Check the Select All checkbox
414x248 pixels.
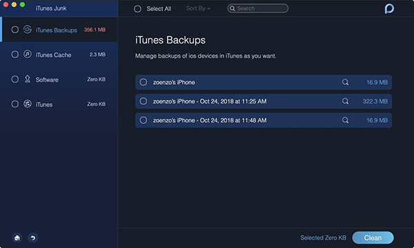(137, 9)
